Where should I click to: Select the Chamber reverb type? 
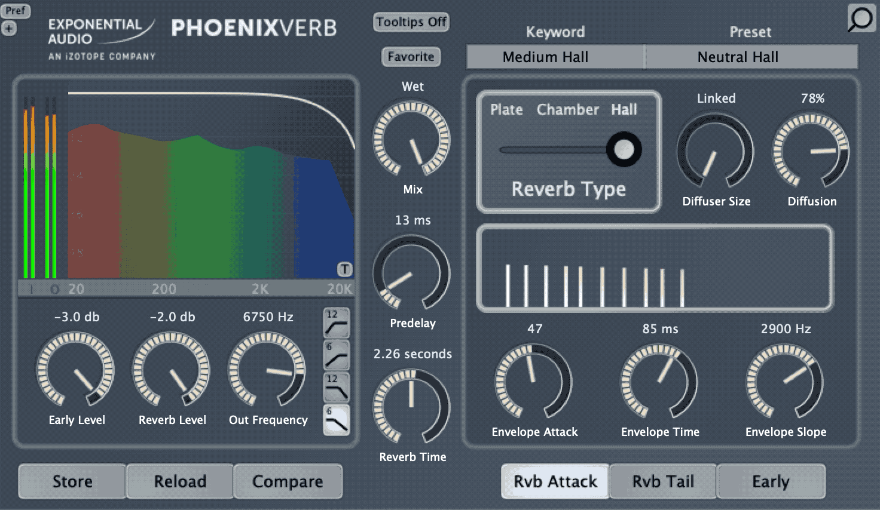coord(567,110)
